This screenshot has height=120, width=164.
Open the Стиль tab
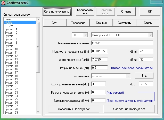(x=147, y=23)
